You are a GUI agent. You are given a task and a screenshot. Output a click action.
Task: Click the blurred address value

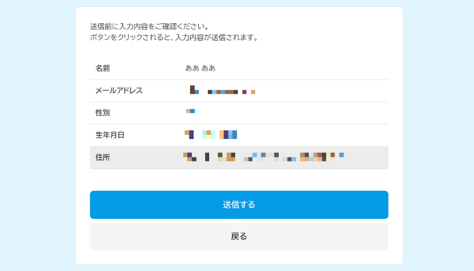point(264,156)
